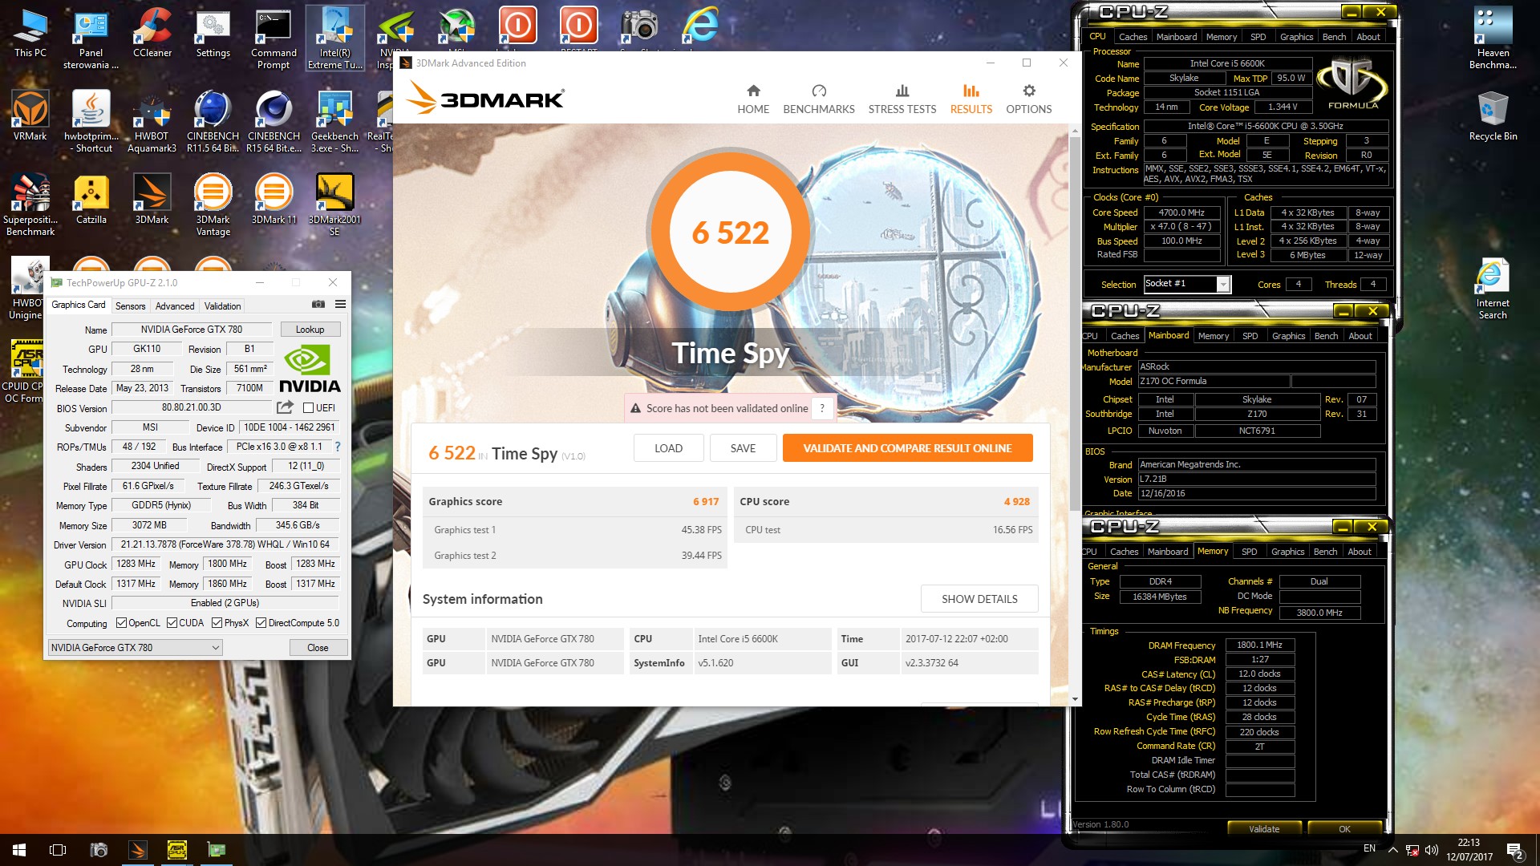The image size is (1540, 866).
Task: Toggle DirectCompute 5.0 checkbox in GPU-Z
Action: [x=261, y=623]
